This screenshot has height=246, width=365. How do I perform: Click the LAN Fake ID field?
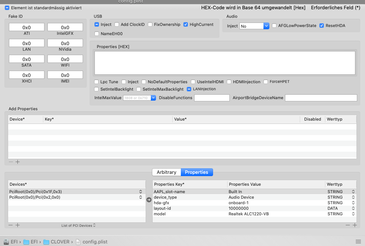point(27,43)
